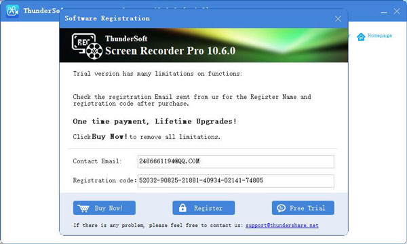This screenshot has width=407, height=244.
Task: Click the Registration code label
Action: coord(104,180)
